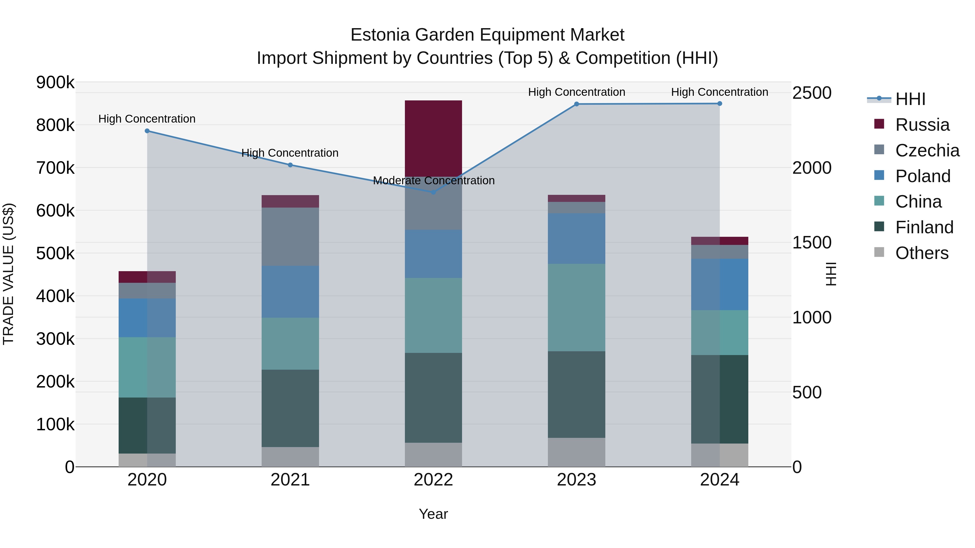Click the Finland segment of 2021 bar
The width and height of the screenshot is (975, 548).
(x=290, y=408)
